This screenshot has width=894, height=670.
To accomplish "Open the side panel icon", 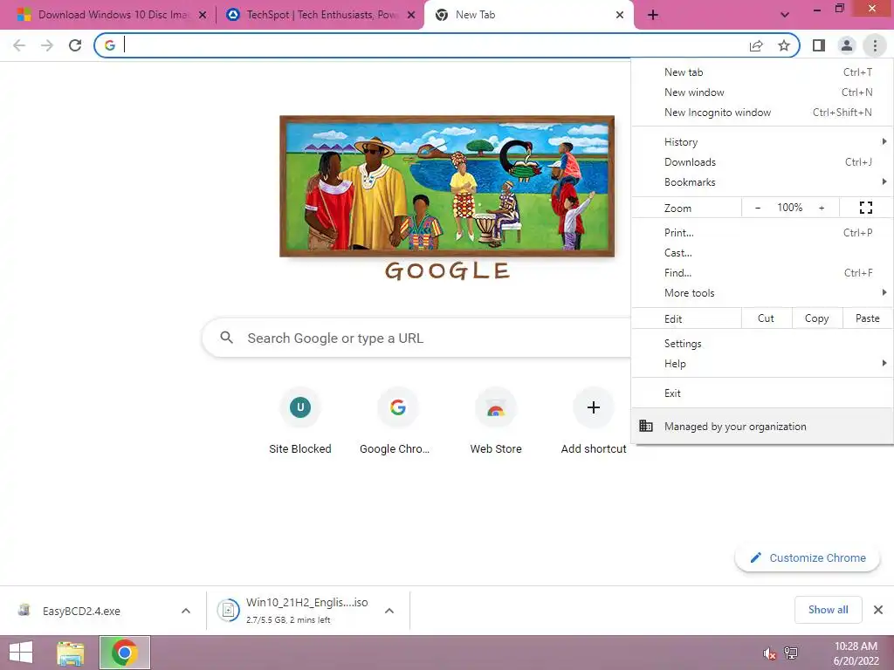I will 819,45.
